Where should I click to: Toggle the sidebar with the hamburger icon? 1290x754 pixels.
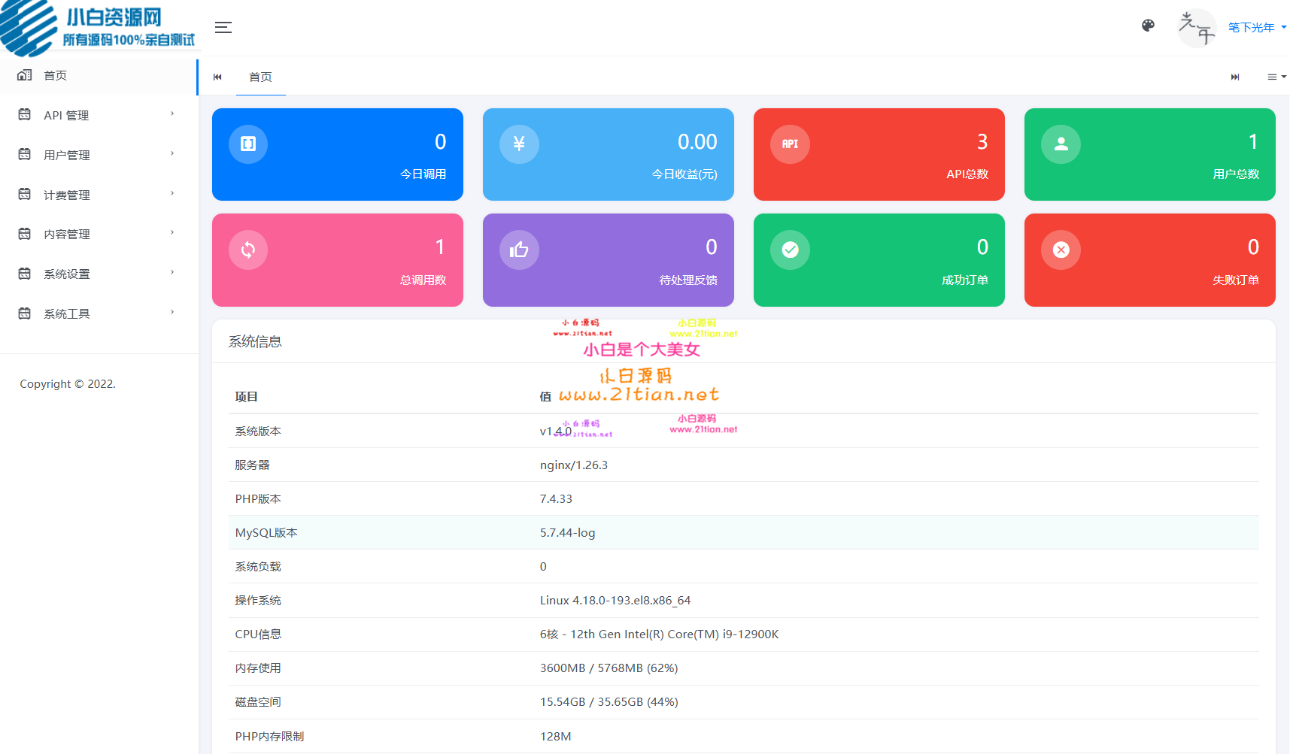[223, 27]
